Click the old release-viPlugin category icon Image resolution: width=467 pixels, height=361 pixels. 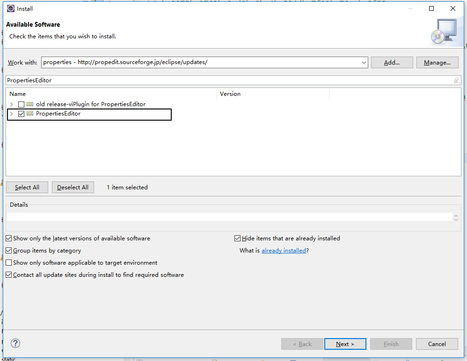tap(30, 104)
